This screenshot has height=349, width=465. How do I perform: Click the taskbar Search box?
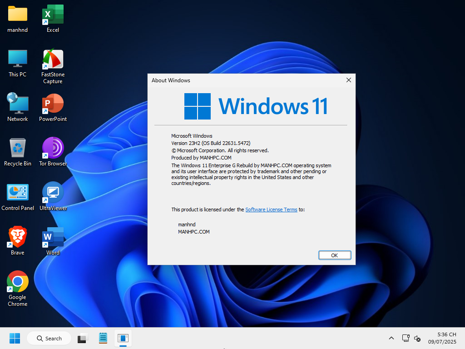tap(49, 339)
